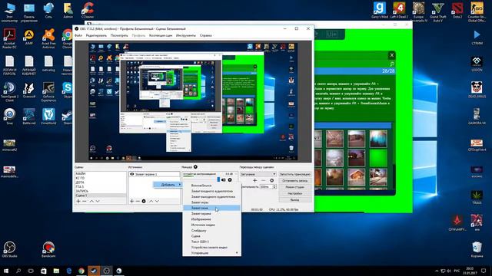Choose Сцена entry from add menu

coord(211,236)
